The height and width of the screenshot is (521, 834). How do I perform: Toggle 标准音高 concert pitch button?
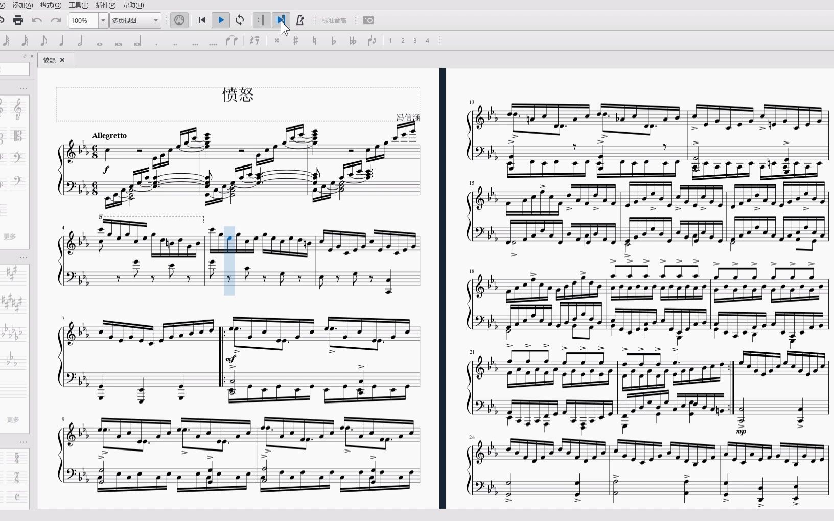pyautogui.click(x=334, y=21)
